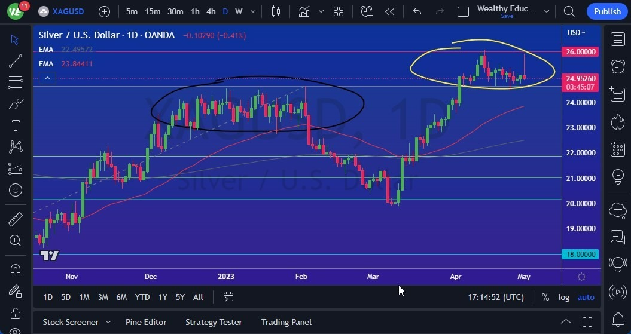The height and width of the screenshot is (334, 631).
Task: Open the layout templates grid
Action: tap(339, 12)
